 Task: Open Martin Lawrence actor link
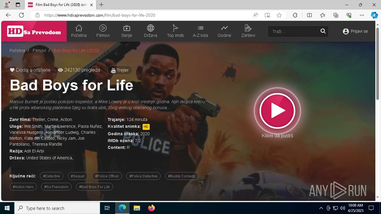60,126
